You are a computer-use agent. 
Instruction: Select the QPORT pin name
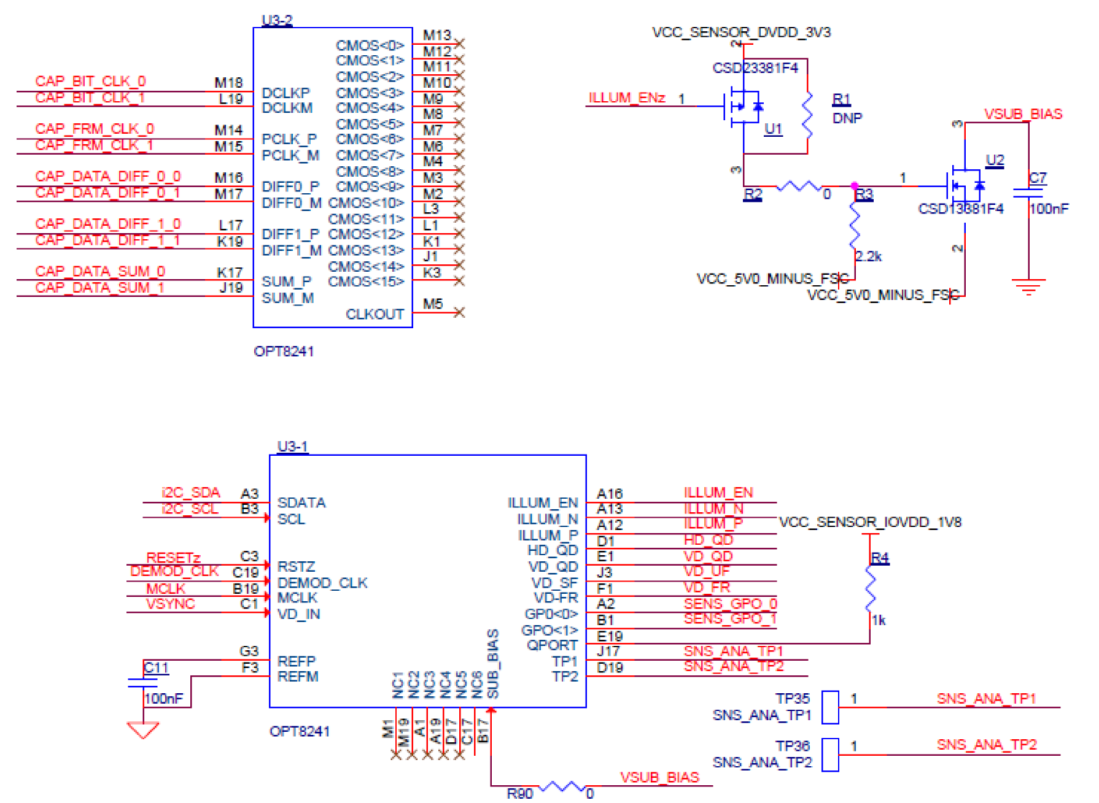[552, 645]
